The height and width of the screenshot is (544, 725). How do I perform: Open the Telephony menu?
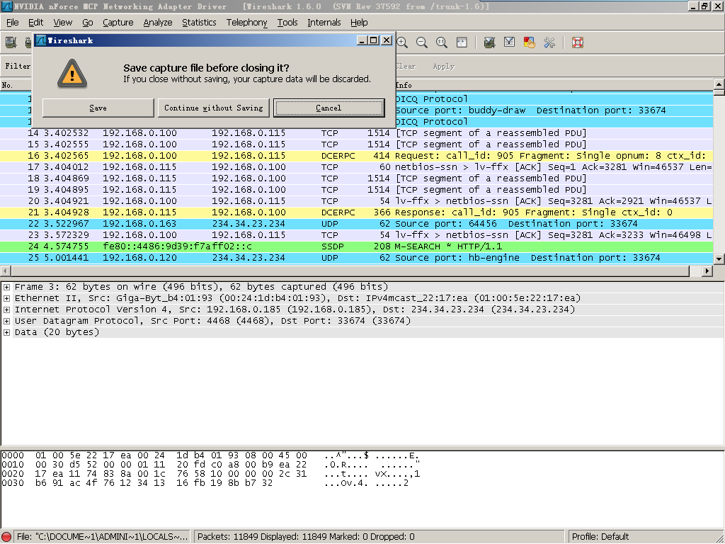pos(247,22)
